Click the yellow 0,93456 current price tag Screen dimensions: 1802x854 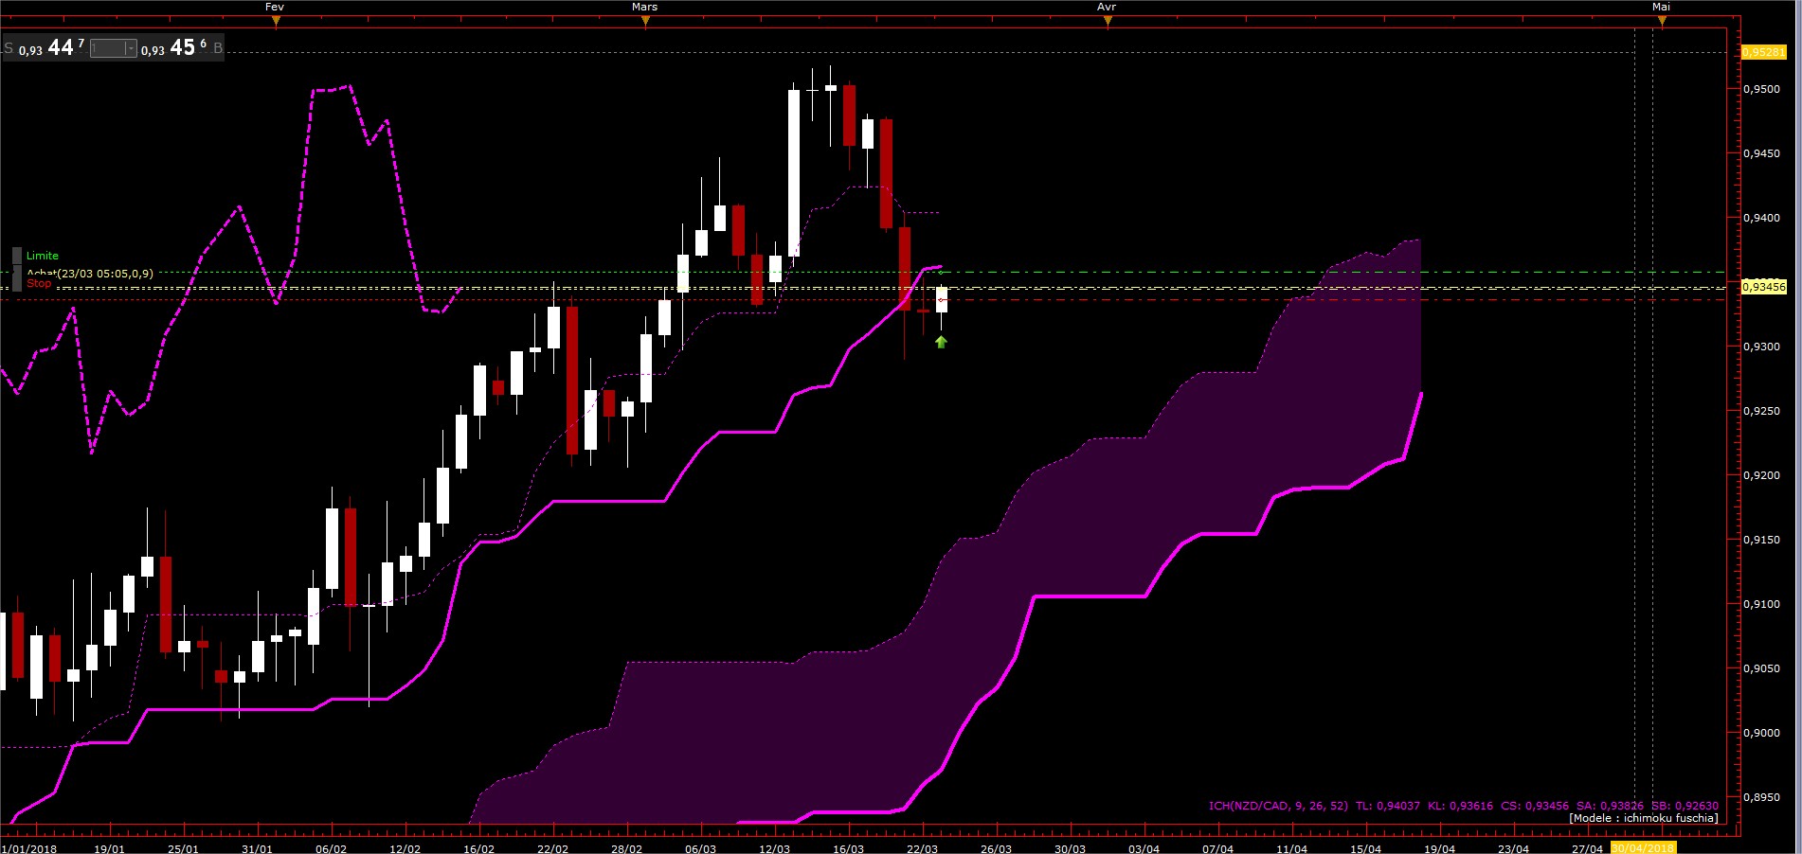tap(1764, 287)
